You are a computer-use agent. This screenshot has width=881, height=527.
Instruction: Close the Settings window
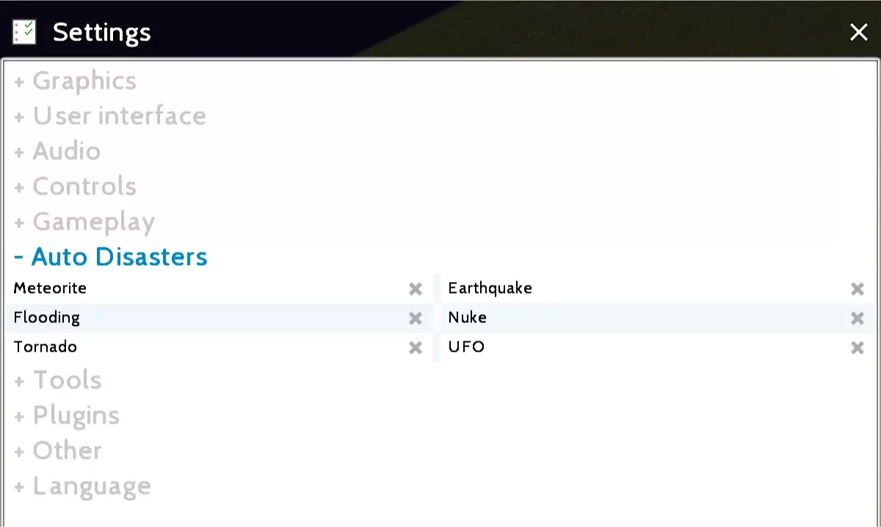click(x=858, y=32)
